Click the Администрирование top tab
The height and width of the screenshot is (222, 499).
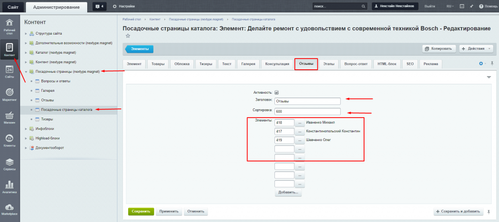[57, 7]
